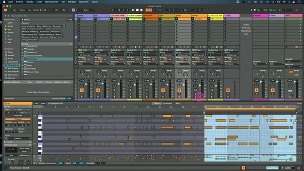Click the Duplicate button in clip panel
The height and width of the screenshot is (171, 304).
pyautogui.click(x=18, y=115)
